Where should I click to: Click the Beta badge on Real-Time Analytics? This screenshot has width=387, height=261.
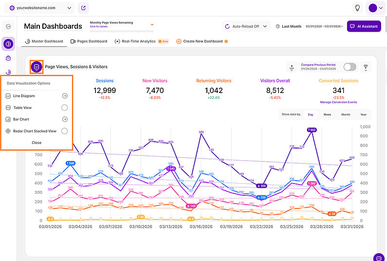pos(164,41)
